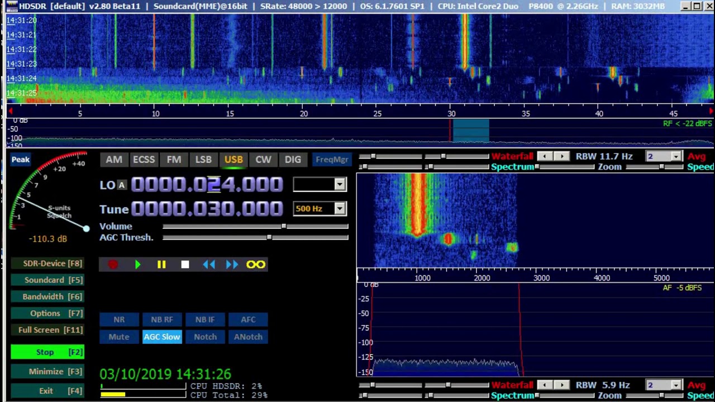
Task: Enable the ANotch auto notch filter
Action: (248, 337)
